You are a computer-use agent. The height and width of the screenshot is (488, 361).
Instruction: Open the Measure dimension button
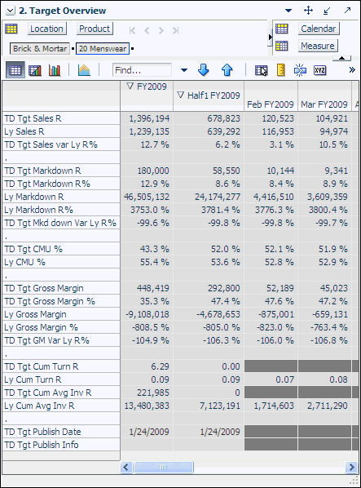318,46
